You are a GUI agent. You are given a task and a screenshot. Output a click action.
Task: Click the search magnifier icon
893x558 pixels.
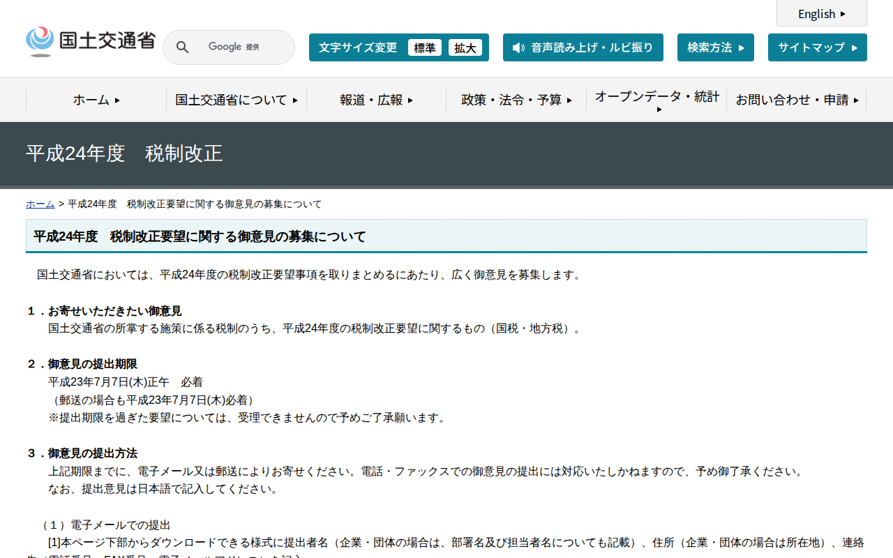(182, 47)
